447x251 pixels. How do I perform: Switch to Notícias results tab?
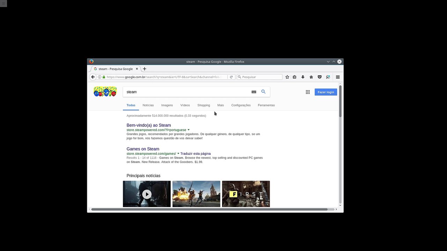click(148, 105)
